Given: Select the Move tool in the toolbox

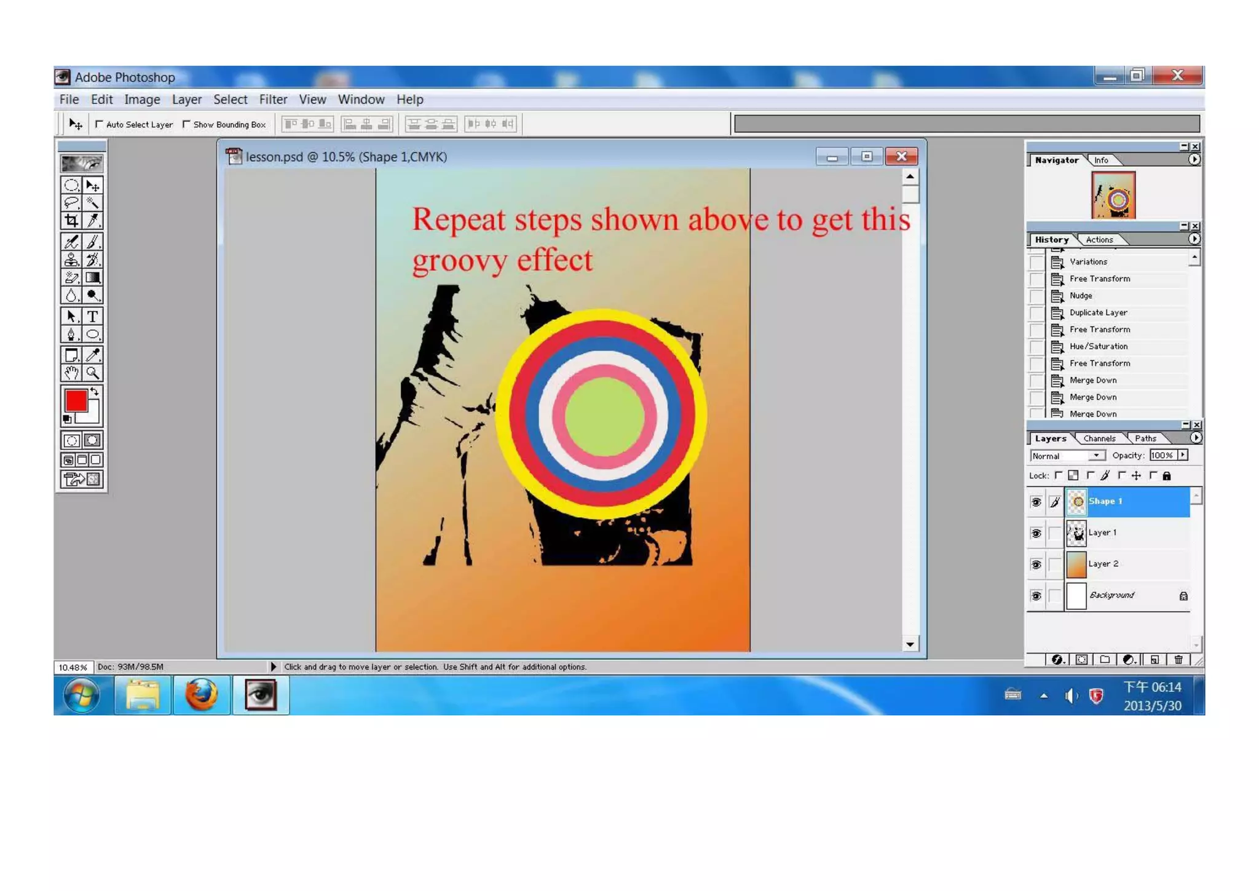Looking at the screenshot, I should pos(93,185).
